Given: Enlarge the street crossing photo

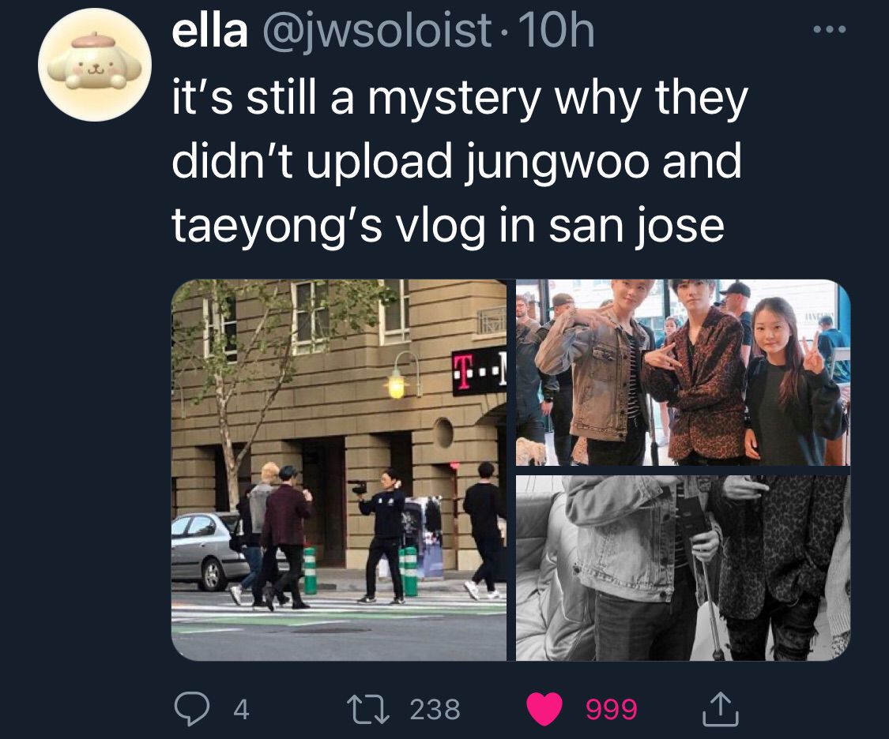Looking at the screenshot, I should 339,470.
